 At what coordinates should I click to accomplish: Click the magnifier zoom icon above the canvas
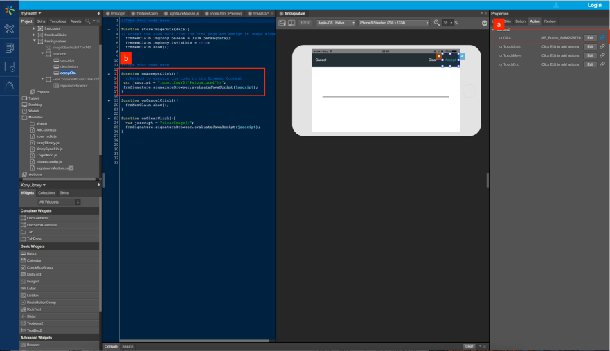tap(437, 23)
